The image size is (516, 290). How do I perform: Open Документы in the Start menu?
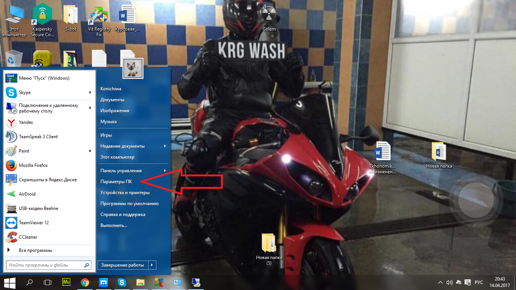[112, 100]
